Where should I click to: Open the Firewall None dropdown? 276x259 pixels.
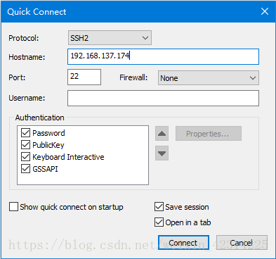209,78
